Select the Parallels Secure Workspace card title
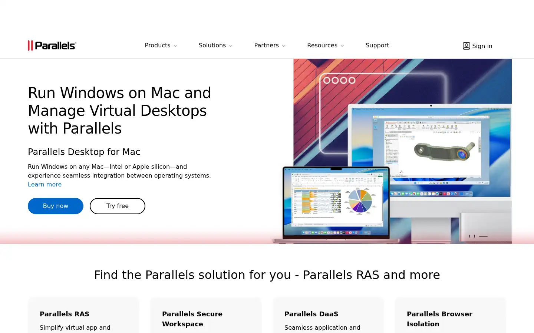534x333 pixels. tap(192, 319)
